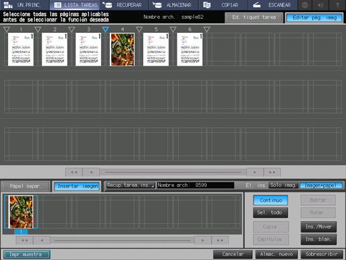Viewport: 346px width, 260px height.
Task: Click the globe icon in top bar
Action: pyautogui.click(x=305, y=5)
